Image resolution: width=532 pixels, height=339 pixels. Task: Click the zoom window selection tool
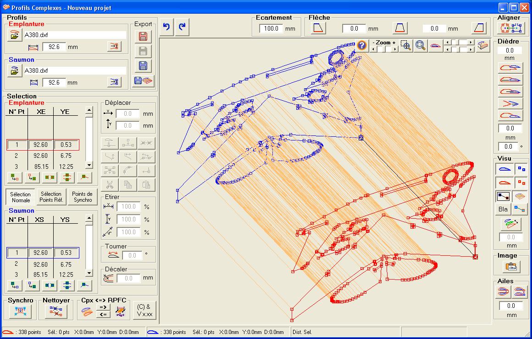[x=405, y=45]
